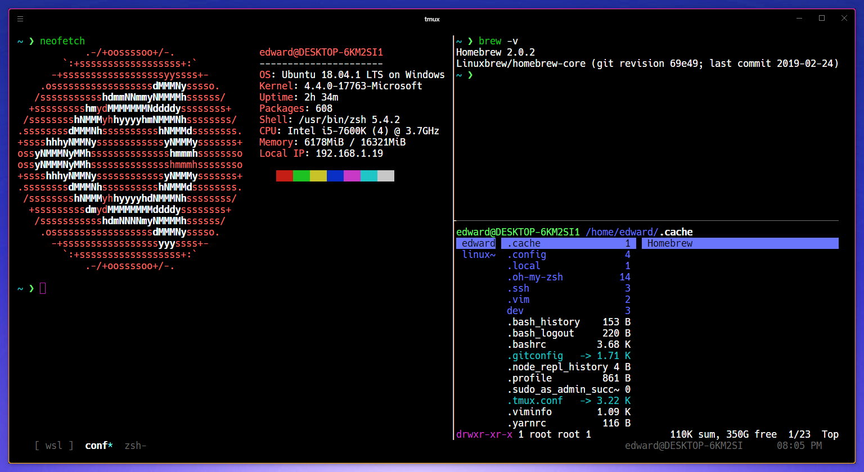The width and height of the screenshot is (864, 472).
Task: Open the terminal hamburger menu
Action: pos(20,19)
